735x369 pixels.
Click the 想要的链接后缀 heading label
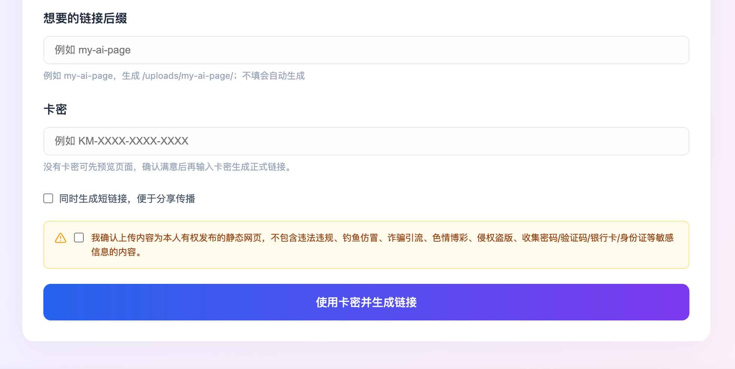click(x=85, y=18)
